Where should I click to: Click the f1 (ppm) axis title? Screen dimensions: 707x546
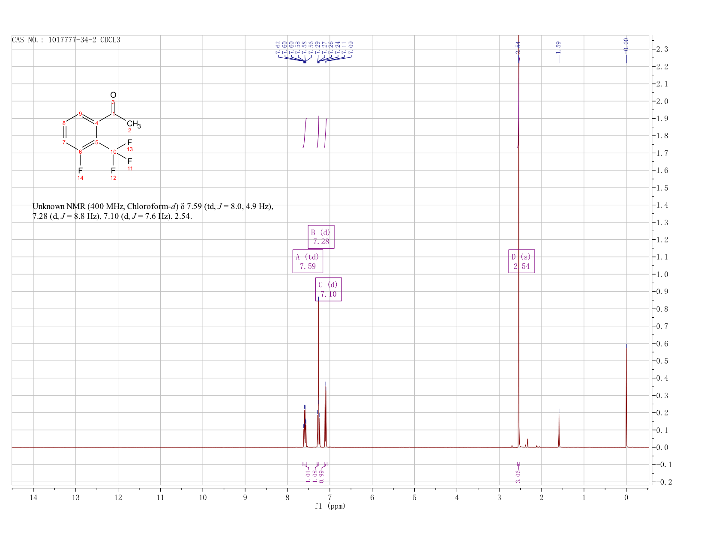330,506
